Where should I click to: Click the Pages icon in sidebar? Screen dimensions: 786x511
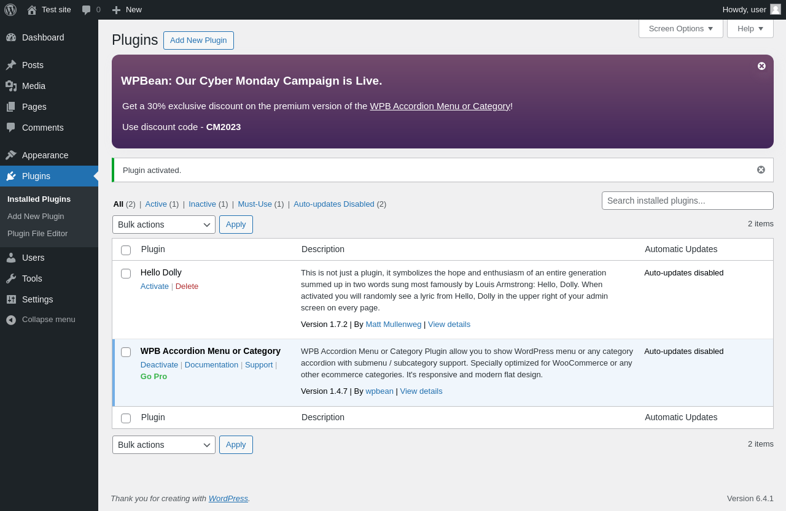tap(11, 107)
